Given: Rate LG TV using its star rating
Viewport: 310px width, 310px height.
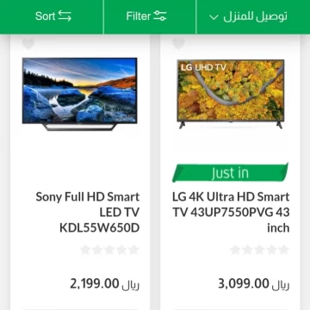Looking at the screenshot, I should tap(259, 250).
